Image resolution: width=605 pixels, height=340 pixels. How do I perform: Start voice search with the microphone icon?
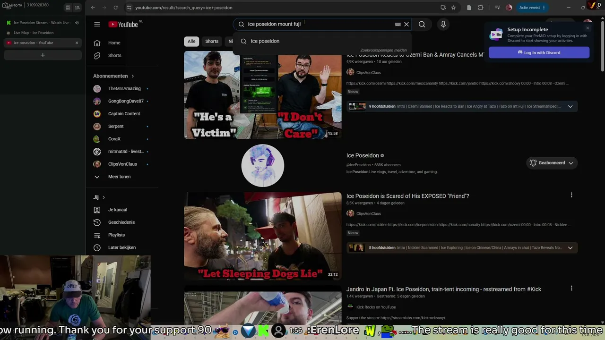pyautogui.click(x=443, y=24)
